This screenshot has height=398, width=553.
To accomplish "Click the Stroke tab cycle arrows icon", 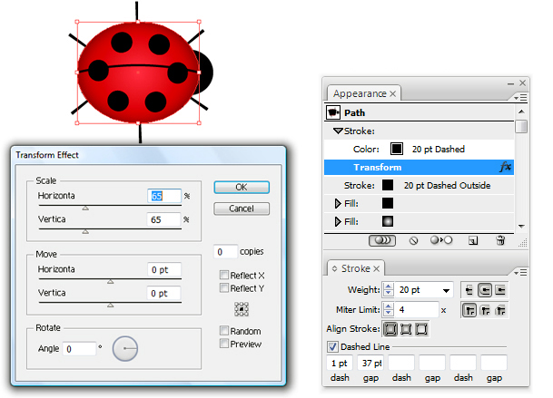I will pos(334,268).
